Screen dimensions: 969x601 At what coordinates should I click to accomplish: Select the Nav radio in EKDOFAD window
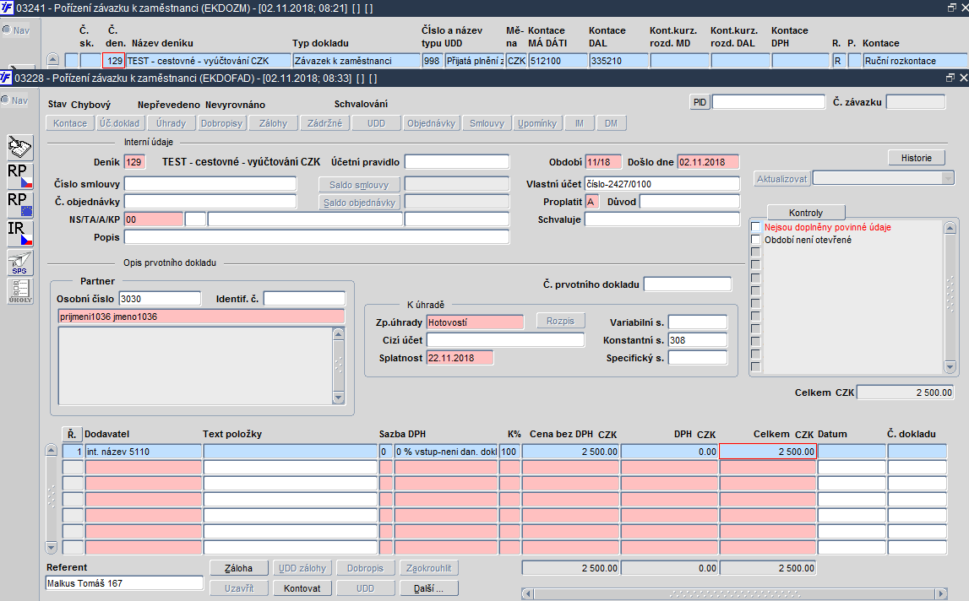tap(6, 100)
